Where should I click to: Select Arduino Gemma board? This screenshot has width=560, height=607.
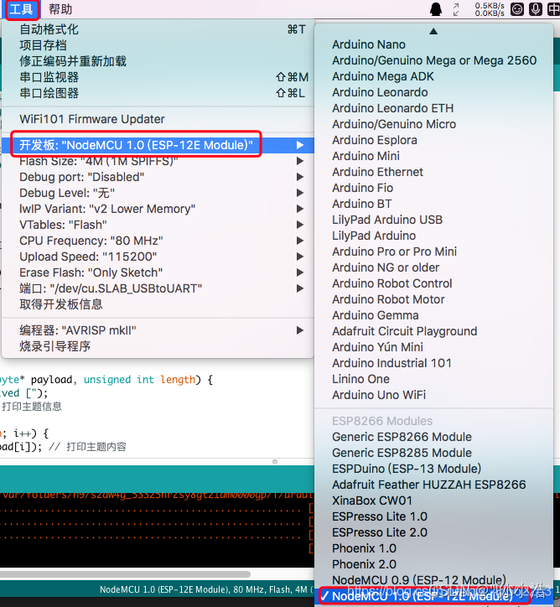434,315
